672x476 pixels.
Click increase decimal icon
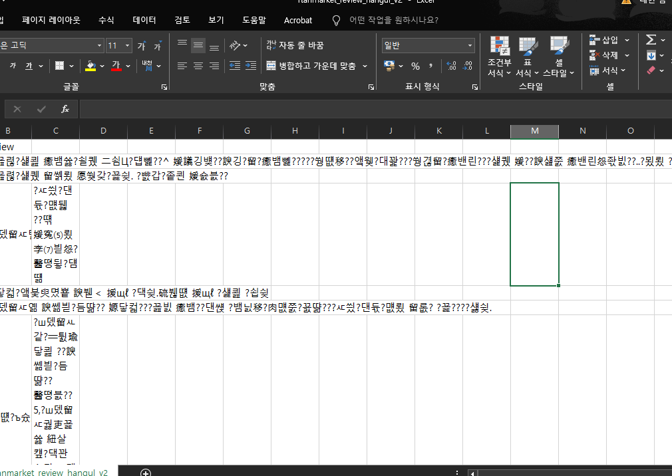click(451, 66)
